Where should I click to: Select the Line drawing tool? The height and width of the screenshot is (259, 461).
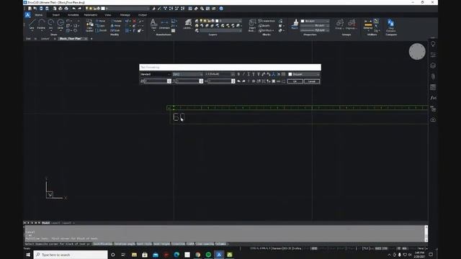pyautogui.click(x=32, y=24)
